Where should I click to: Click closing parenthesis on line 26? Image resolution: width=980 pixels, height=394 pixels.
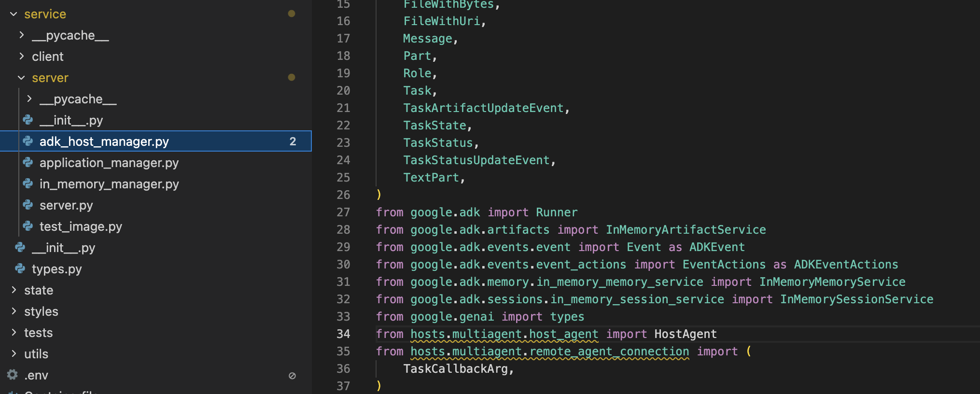[379, 195]
